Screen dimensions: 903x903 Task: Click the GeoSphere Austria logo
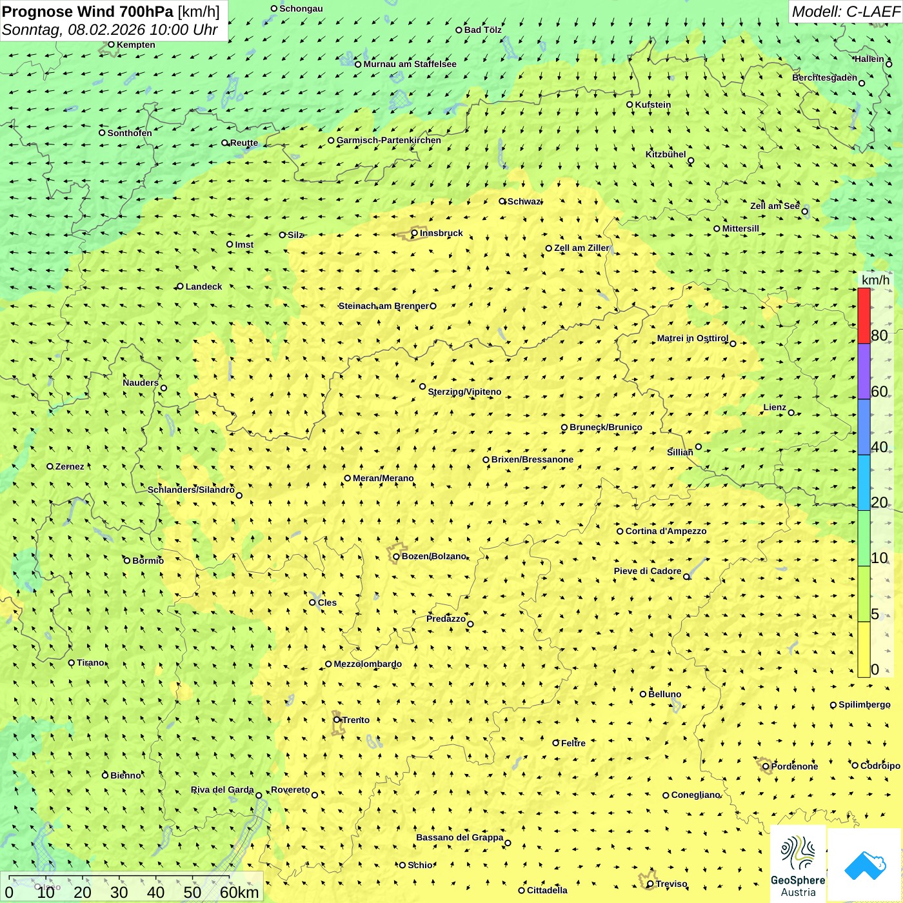point(798,864)
